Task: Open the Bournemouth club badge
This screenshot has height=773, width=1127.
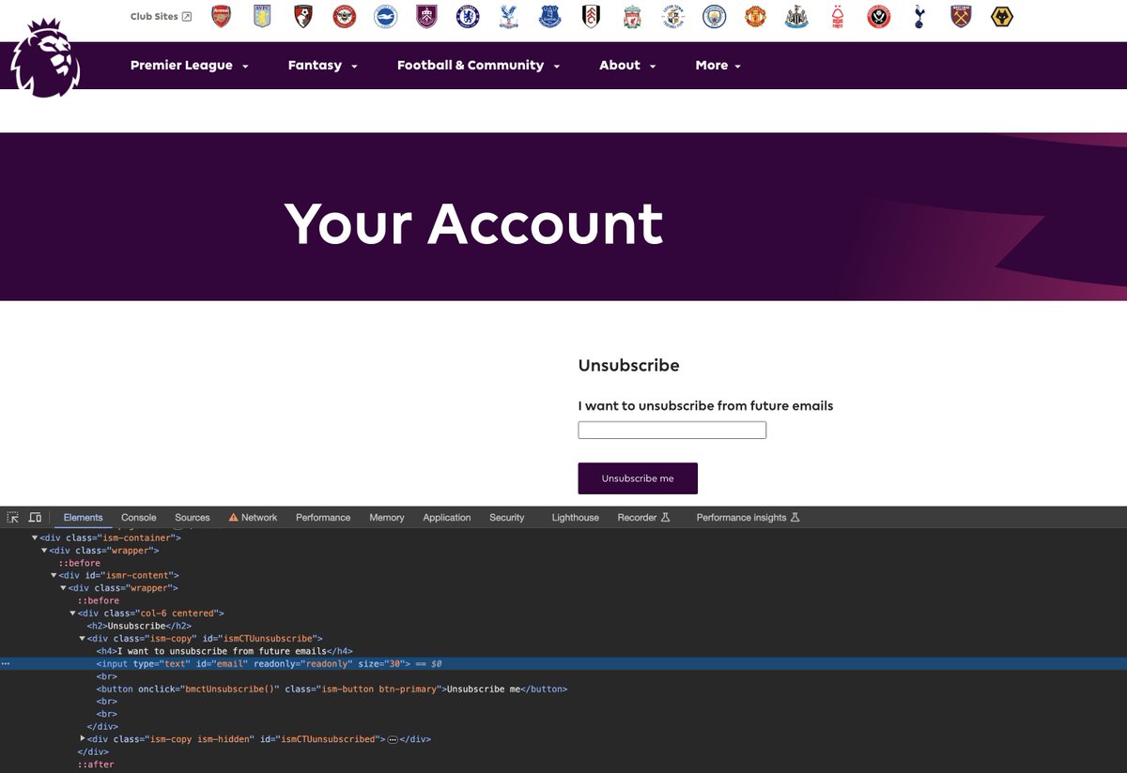Action: point(303,16)
